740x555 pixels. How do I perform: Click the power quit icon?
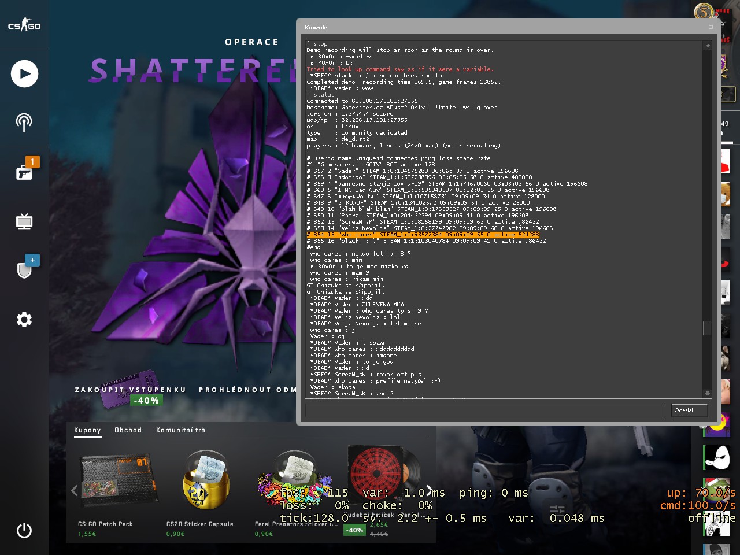tap(24, 530)
